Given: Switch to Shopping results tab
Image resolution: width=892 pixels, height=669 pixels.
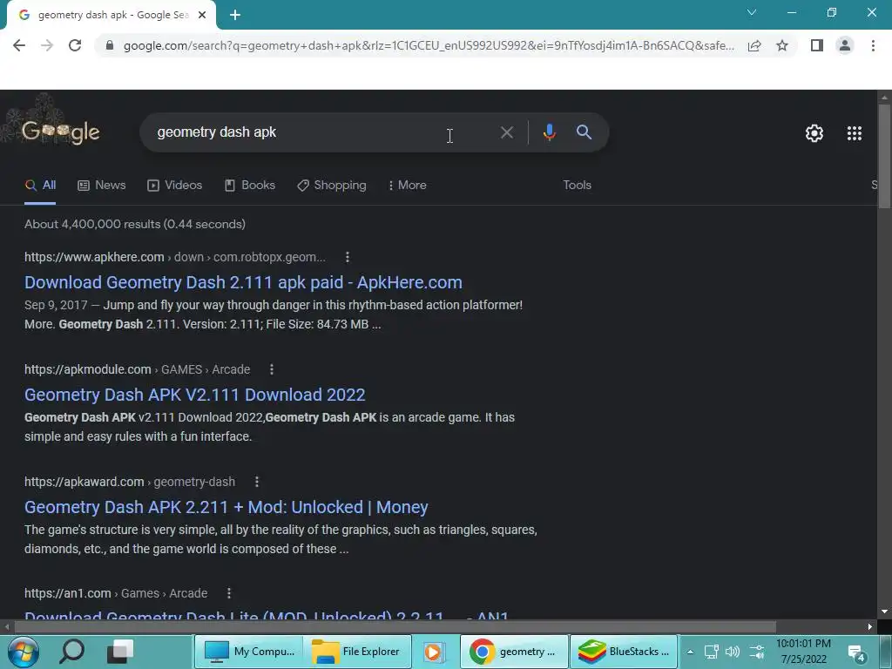Looking at the screenshot, I should tap(332, 185).
